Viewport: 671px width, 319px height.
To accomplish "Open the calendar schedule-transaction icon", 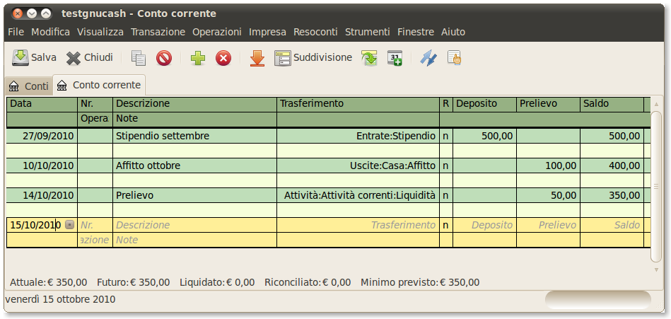I will (395, 58).
